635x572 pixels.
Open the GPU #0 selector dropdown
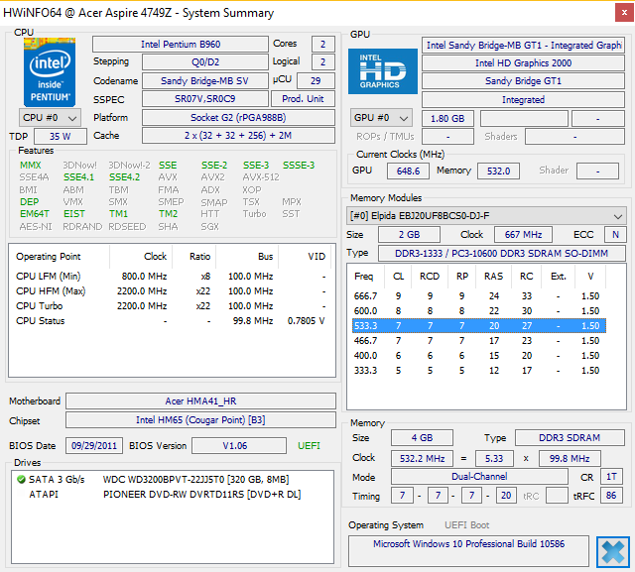383,118
